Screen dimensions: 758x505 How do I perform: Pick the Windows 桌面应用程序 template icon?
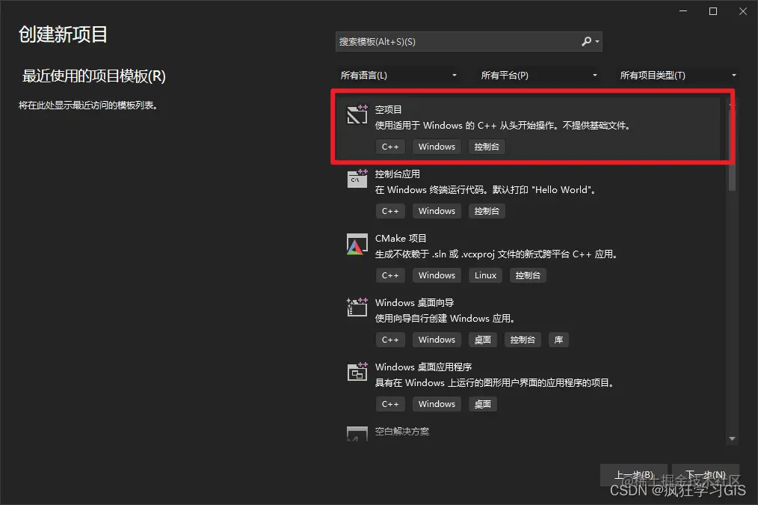(x=357, y=372)
